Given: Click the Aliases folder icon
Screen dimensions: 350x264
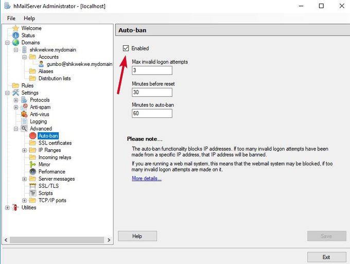Looking at the screenshot, I should 32,71.
